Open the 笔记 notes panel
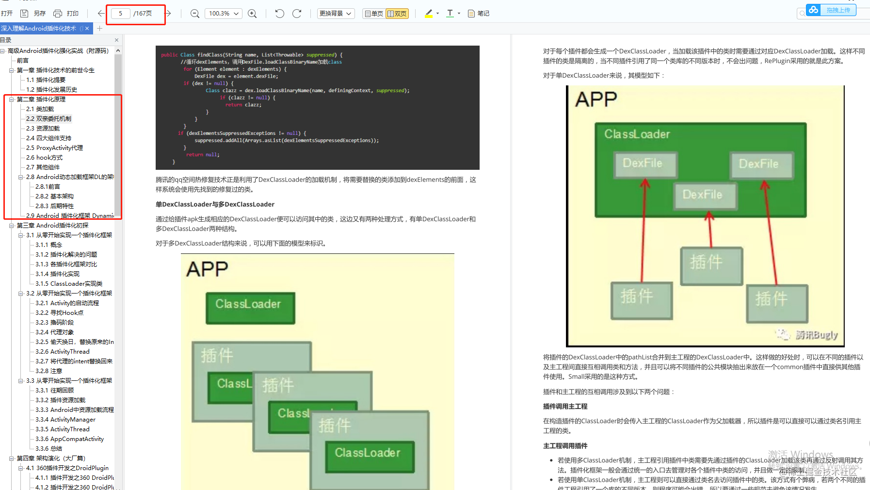The width and height of the screenshot is (870, 490). (x=478, y=13)
